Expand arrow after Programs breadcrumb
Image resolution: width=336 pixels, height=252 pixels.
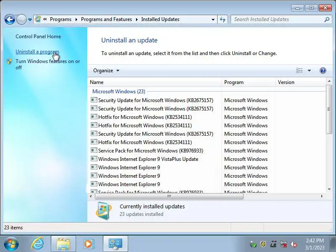tap(76, 19)
